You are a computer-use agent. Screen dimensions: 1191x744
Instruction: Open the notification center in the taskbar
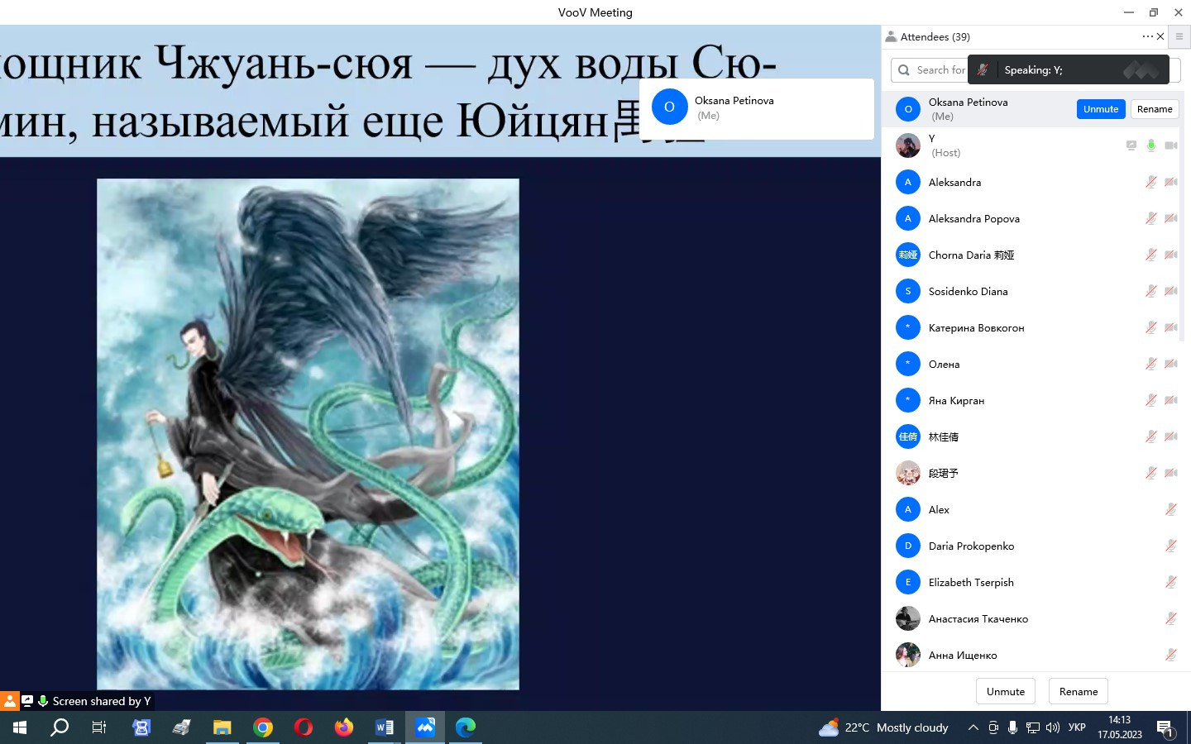[1165, 728]
